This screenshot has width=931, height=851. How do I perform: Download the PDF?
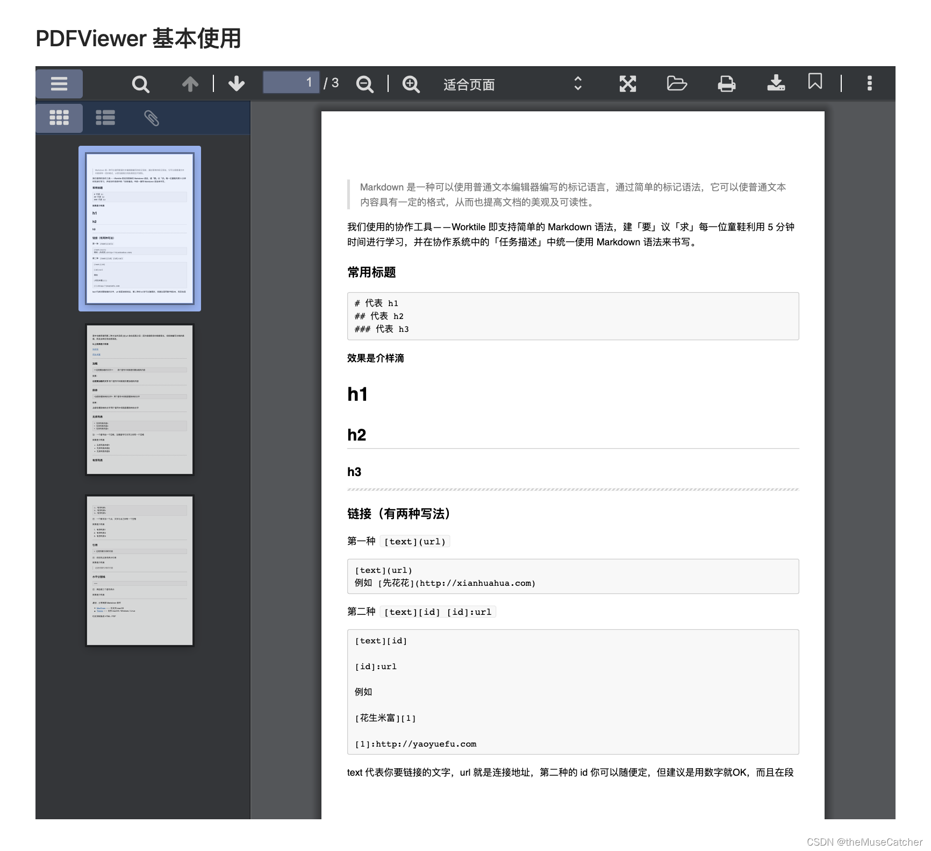pyautogui.click(x=776, y=83)
